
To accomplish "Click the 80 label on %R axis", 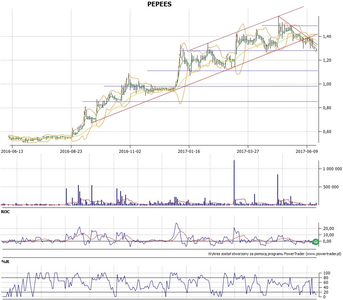I will pyautogui.click(x=326, y=278).
